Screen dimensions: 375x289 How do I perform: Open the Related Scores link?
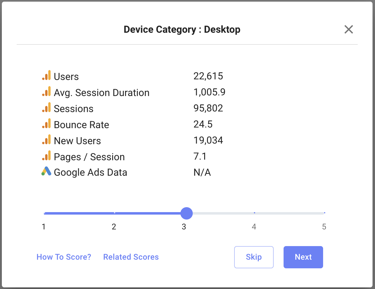(131, 257)
